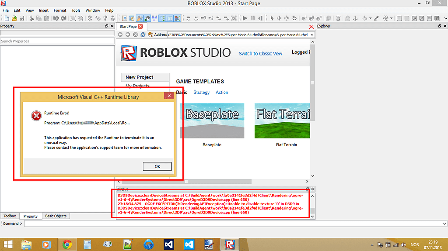Select the Strategy templates link
Viewport: 448px width, 251px height.
(x=201, y=93)
